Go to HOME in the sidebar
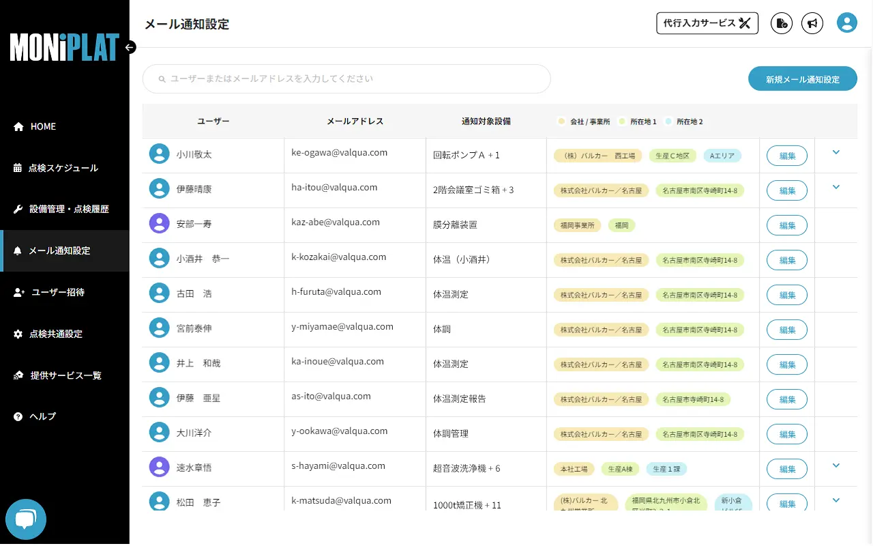873x546 pixels. tap(43, 126)
